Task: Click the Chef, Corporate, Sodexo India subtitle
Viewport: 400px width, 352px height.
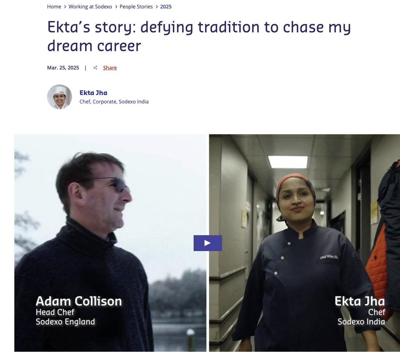Action: coord(114,102)
